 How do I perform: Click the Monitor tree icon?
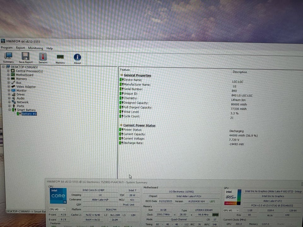(13, 90)
